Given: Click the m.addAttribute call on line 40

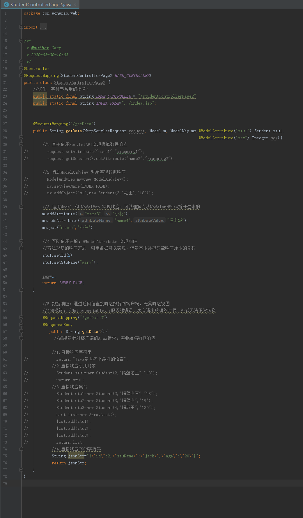Looking at the screenshot, I should (x=60, y=214).
